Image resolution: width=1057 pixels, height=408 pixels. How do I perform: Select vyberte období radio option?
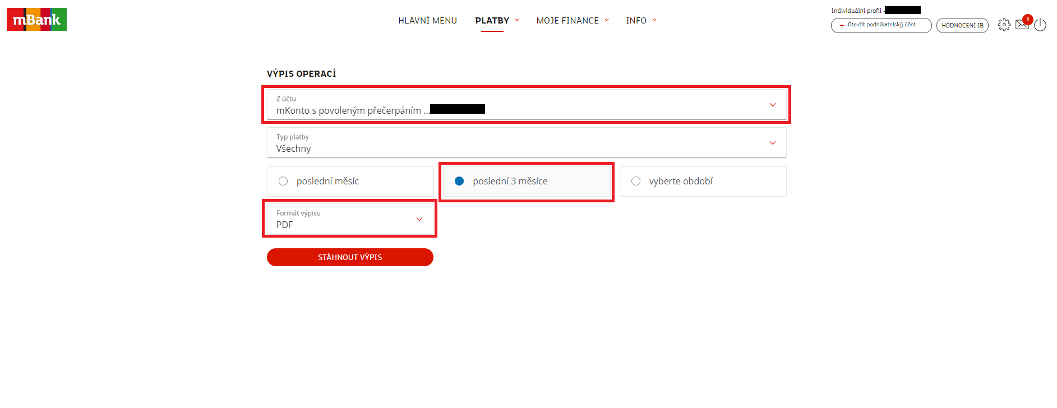tap(703, 181)
